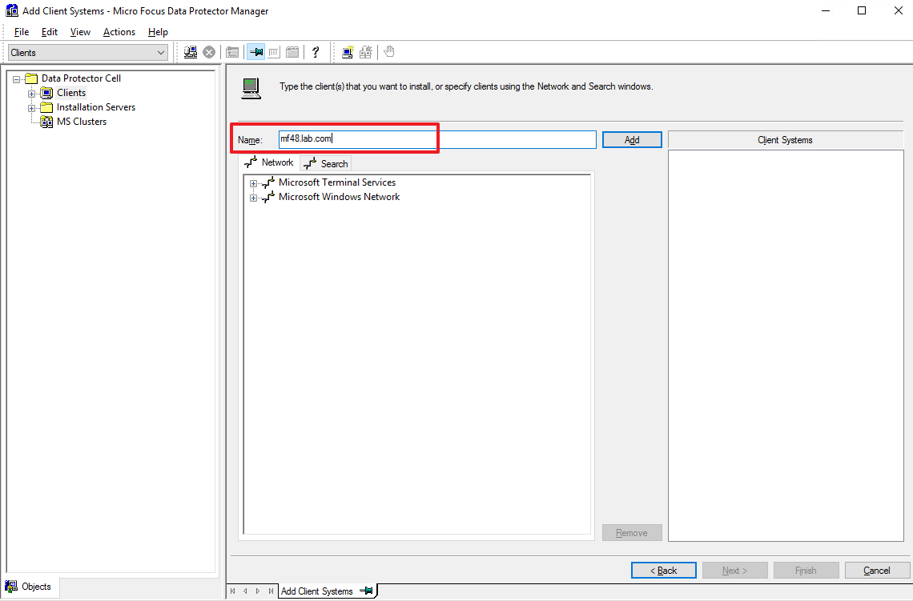Click the Data Protector Cell folder icon
913x601 pixels.
coord(31,78)
